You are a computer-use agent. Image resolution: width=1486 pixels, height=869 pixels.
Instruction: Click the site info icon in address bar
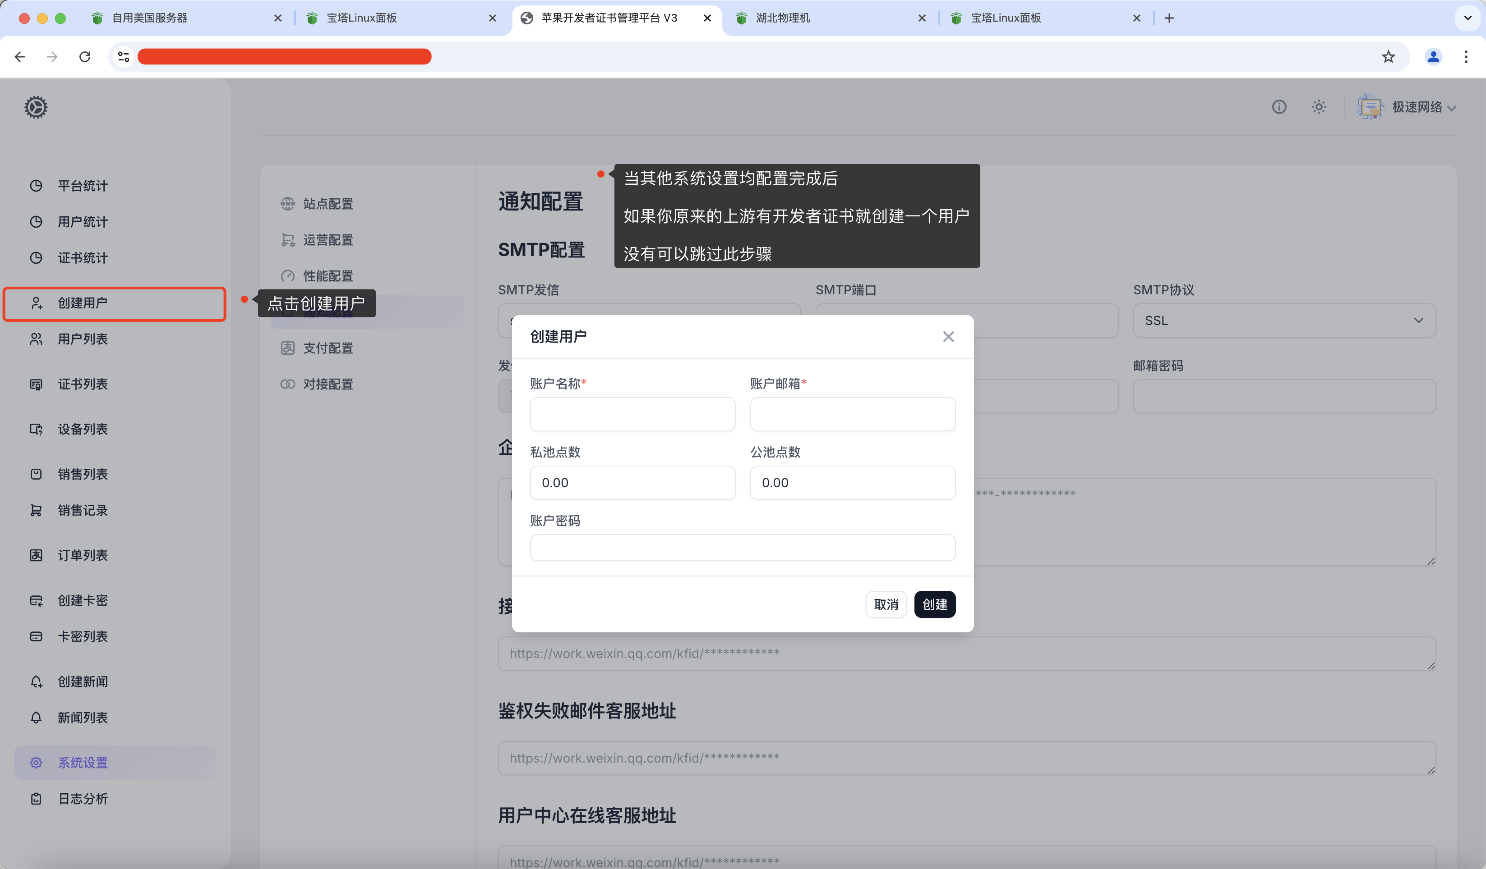(x=123, y=56)
